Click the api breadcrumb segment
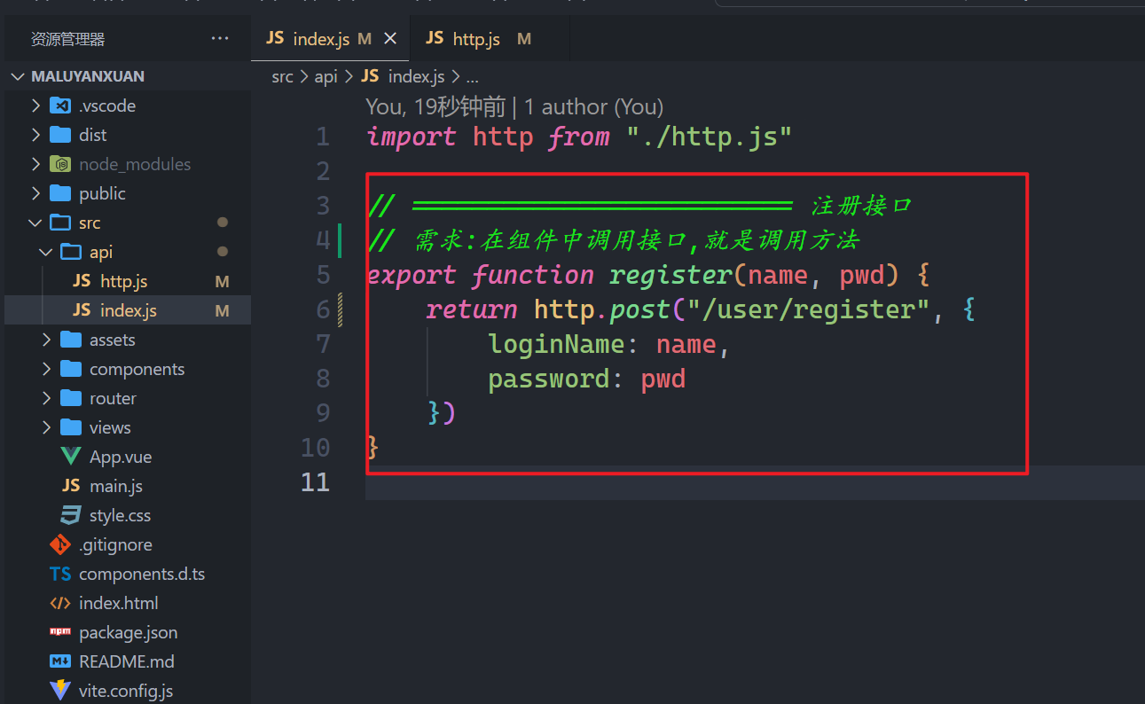The image size is (1145, 704). pos(325,77)
